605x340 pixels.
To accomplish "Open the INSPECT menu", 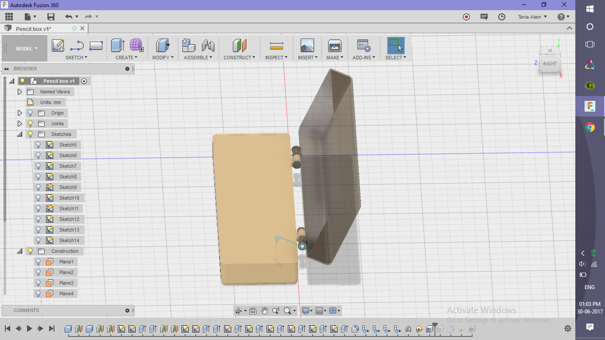I will click(276, 58).
